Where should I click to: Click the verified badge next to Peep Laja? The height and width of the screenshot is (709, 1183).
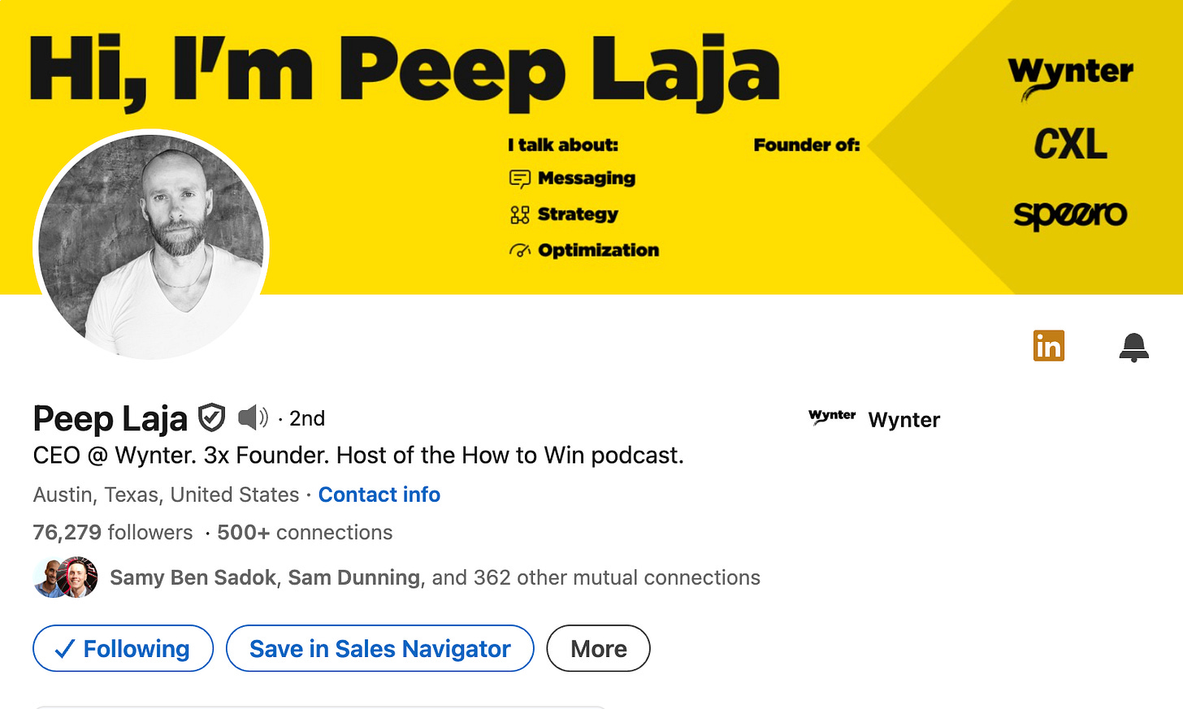pos(210,417)
